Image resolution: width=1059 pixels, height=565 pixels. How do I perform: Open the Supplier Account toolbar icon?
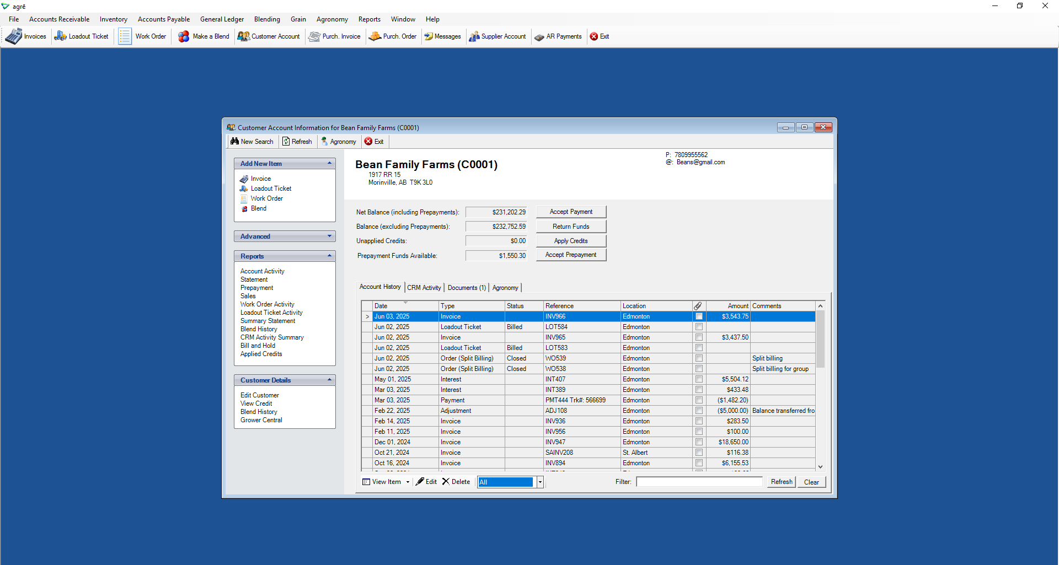pyautogui.click(x=497, y=36)
